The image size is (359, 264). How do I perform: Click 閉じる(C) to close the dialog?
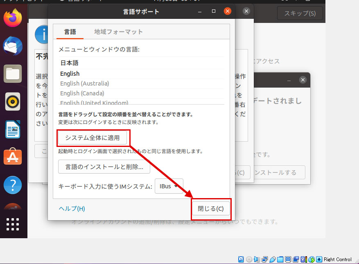[x=211, y=208]
